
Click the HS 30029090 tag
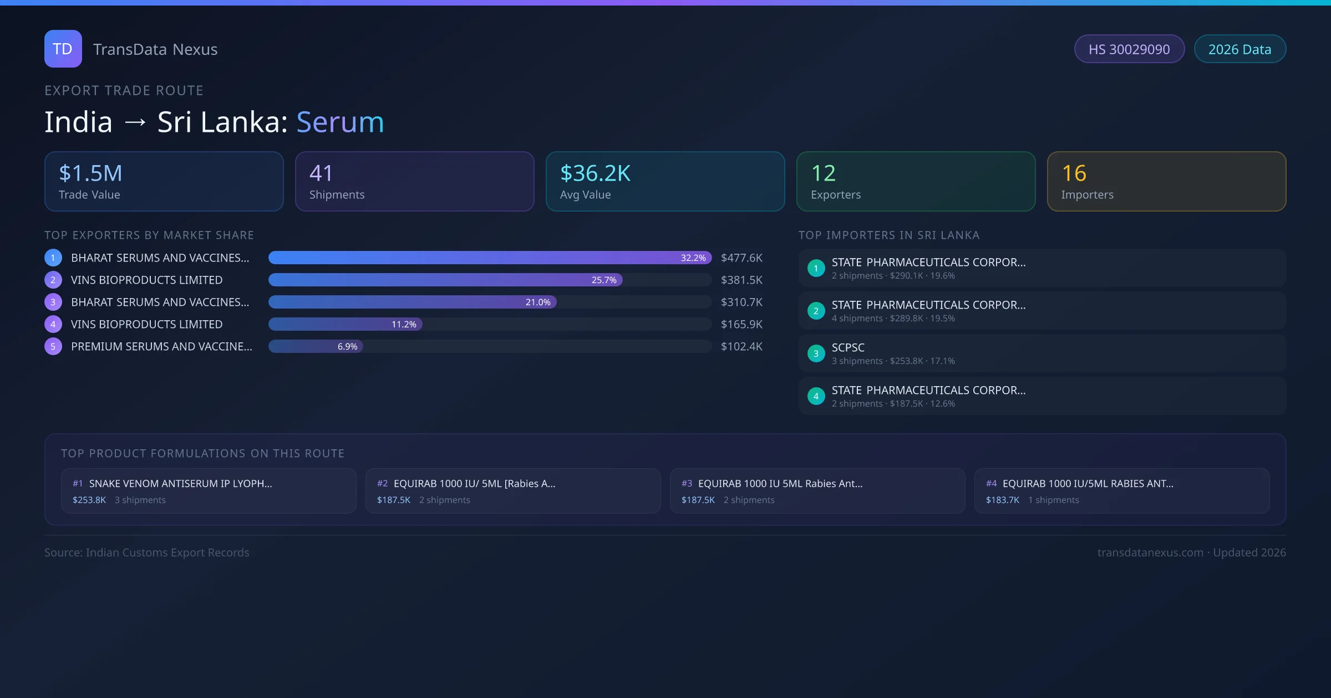coord(1129,49)
